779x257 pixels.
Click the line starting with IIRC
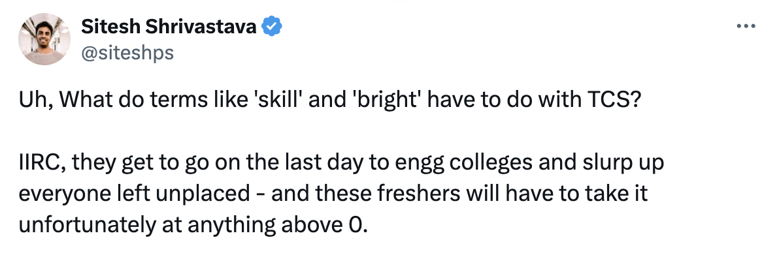[x=341, y=164]
